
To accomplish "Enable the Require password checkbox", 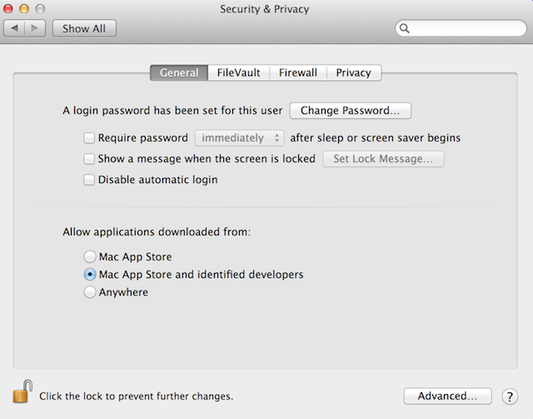I will tap(90, 138).
